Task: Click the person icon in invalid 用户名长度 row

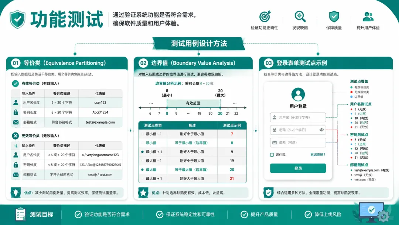Action: point(16,155)
